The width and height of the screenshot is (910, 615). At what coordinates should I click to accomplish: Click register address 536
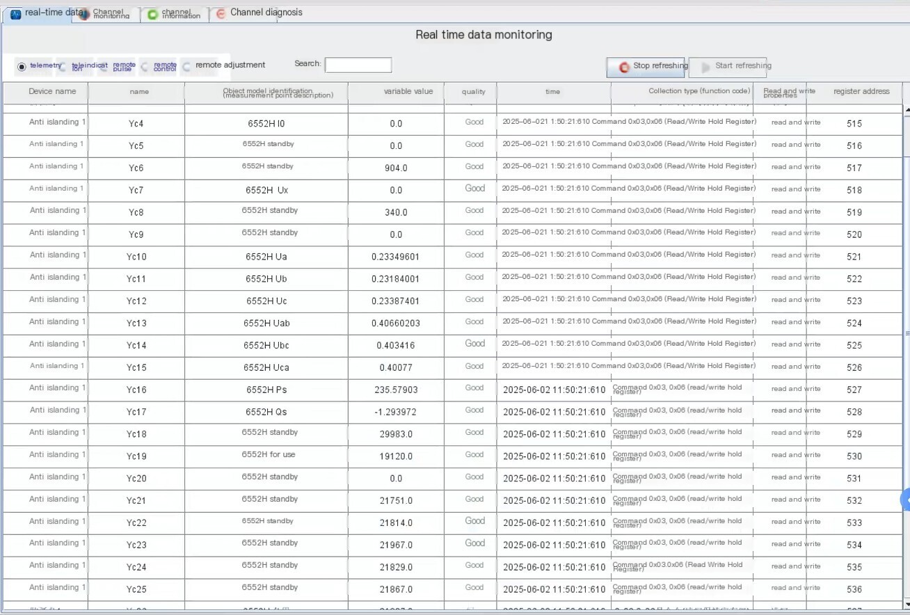click(x=854, y=590)
